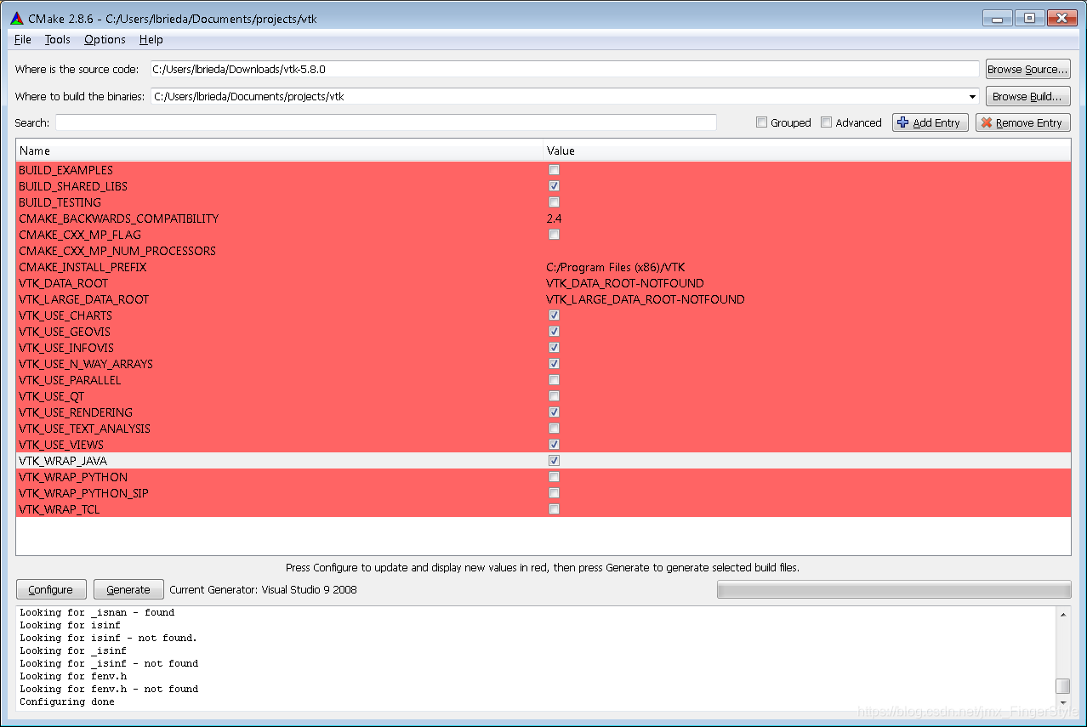Toggle the BUILD_SHARED_LIBS checkbox
The image size is (1087, 727).
tap(554, 186)
